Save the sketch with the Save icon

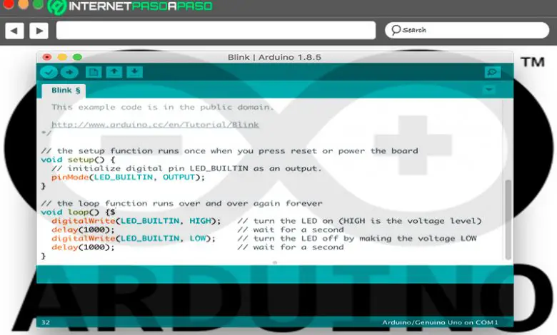(134, 72)
